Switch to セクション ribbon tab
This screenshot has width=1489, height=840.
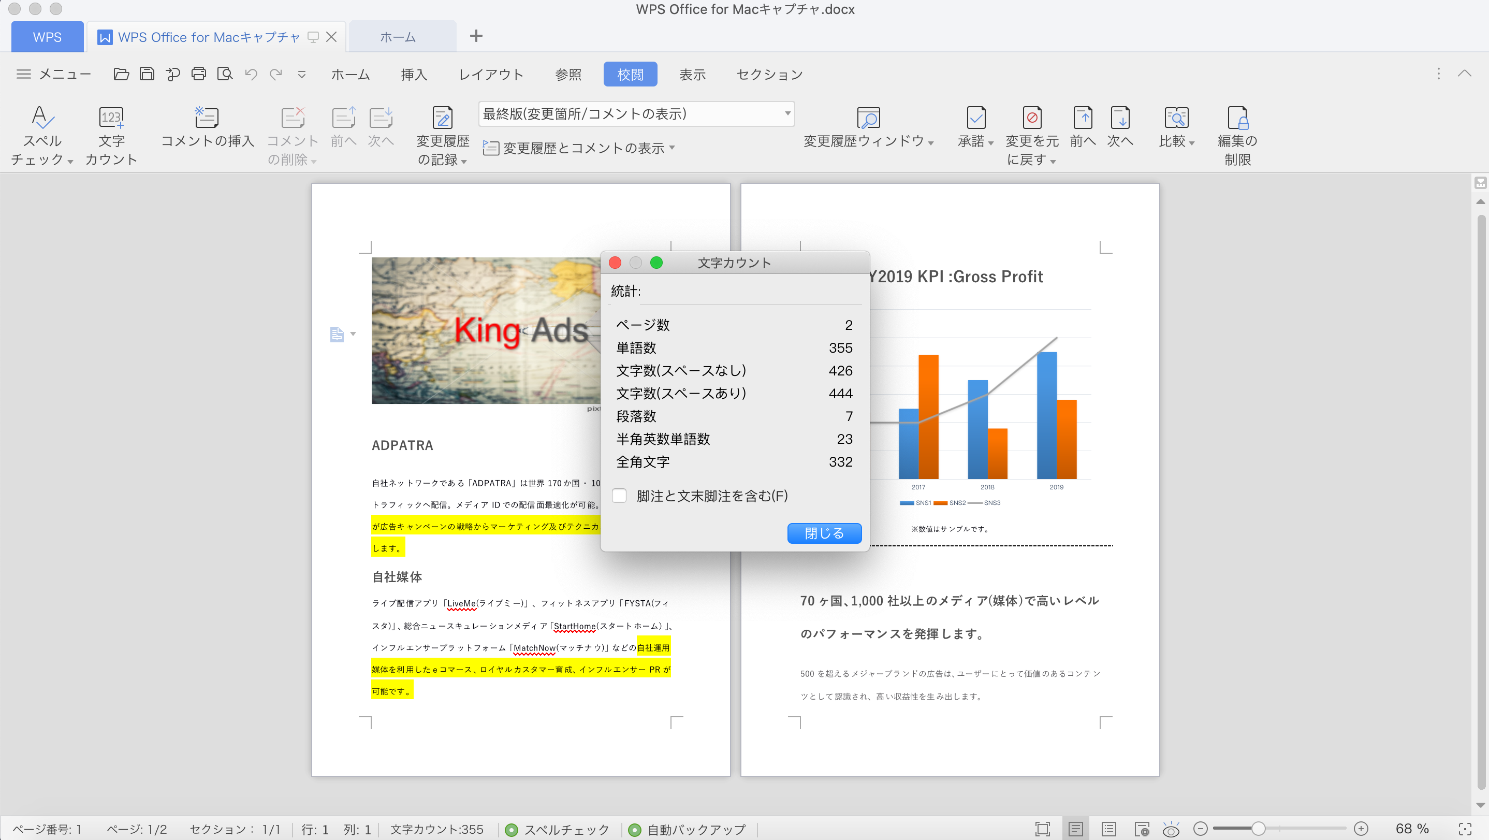click(x=769, y=75)
